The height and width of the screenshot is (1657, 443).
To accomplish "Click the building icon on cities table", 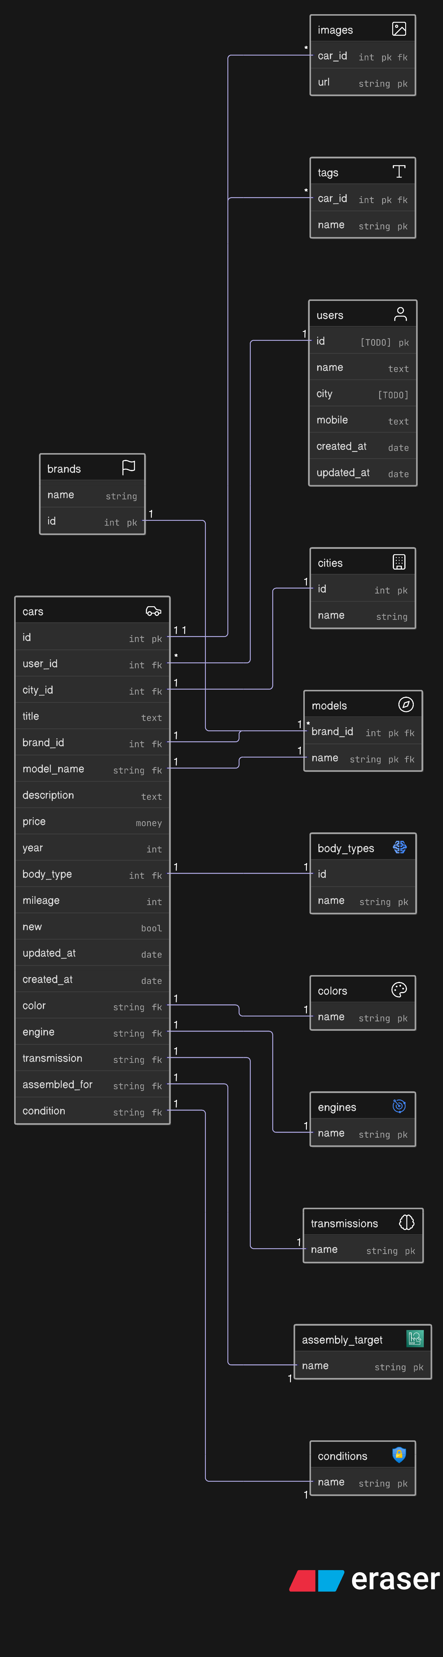I will click(x=399, y=562).
